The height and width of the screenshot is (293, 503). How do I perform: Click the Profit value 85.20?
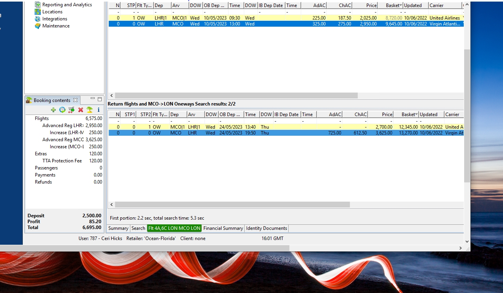point(95,222)
